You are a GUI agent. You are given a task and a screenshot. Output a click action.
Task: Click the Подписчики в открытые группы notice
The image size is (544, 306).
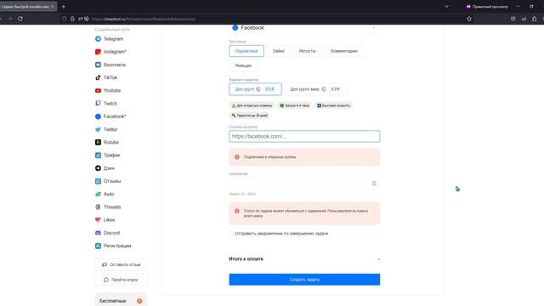point(304,157)
